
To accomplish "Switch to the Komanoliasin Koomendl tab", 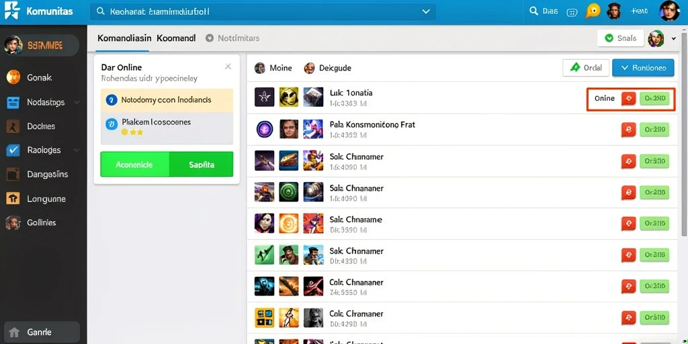I will (146, 38).
